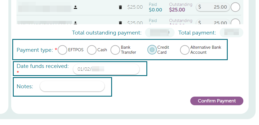Select the first row's round checkbox
259x125 pixels.
click(x=235, y=7)
